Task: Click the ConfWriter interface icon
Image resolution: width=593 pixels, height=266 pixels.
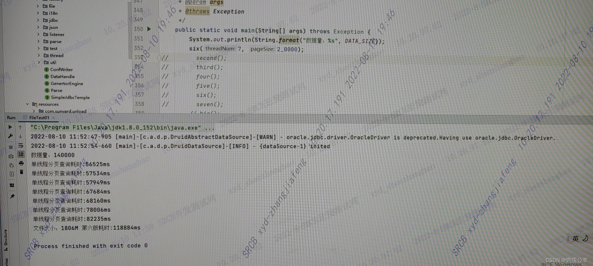Action: (47, 70)
